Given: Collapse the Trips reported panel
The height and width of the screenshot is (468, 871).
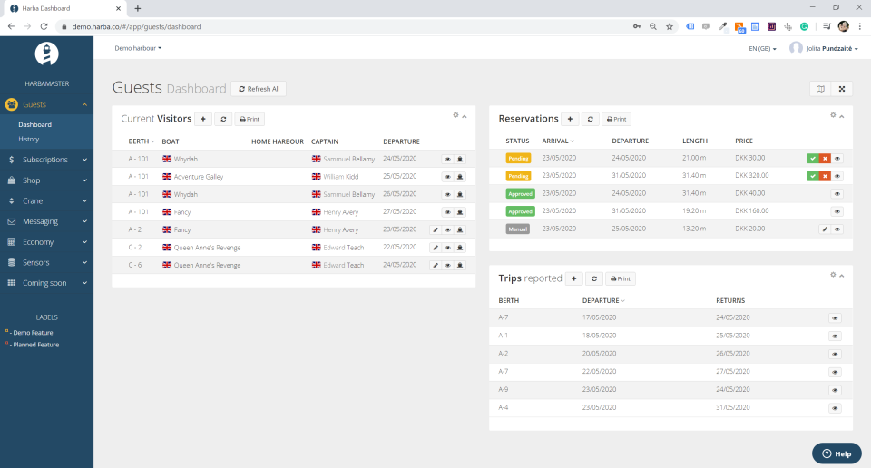Looking at the screenshot, I should click(842, 276).
